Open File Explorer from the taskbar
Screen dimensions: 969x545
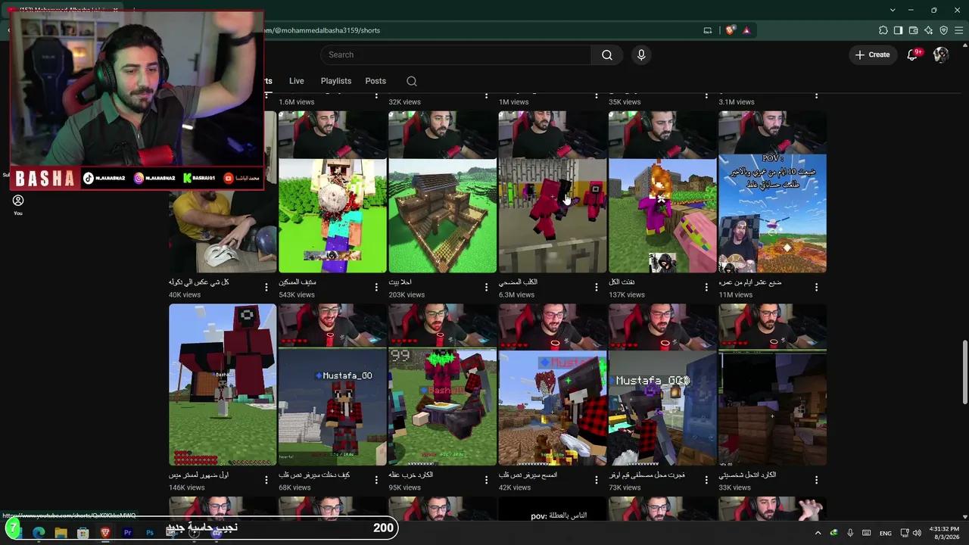click(x=61, y=533)
